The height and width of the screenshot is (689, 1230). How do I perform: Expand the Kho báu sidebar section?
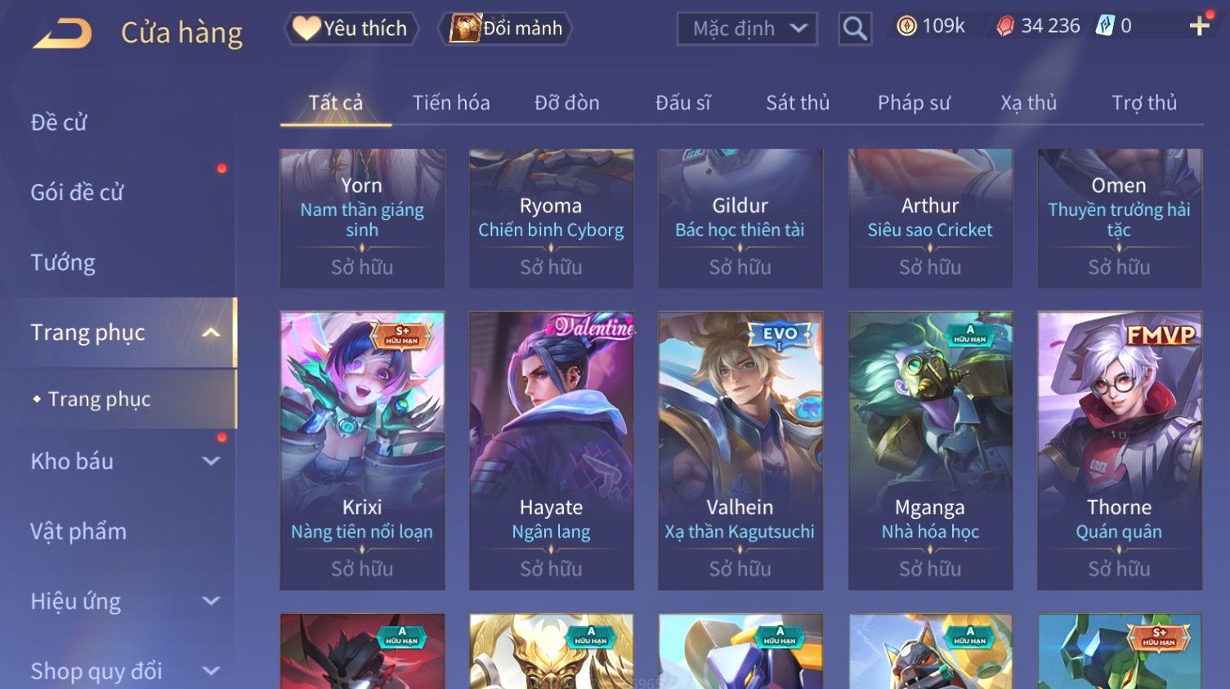[x=211, y=461]
